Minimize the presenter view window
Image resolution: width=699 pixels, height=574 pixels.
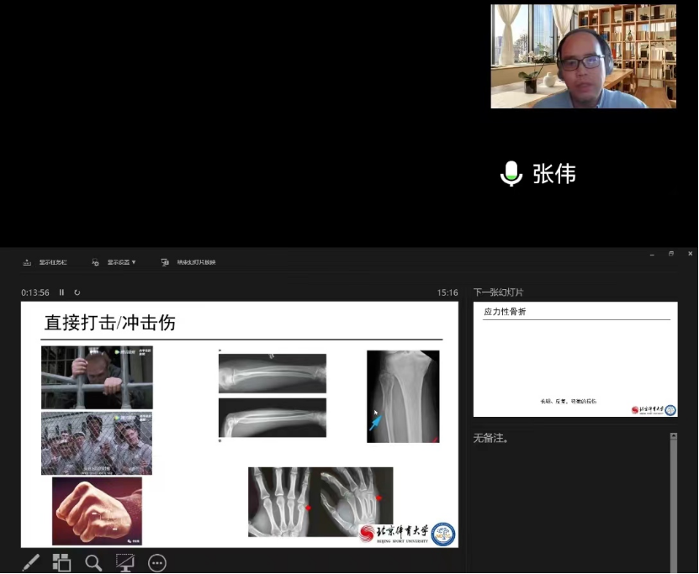pos(651,254)
